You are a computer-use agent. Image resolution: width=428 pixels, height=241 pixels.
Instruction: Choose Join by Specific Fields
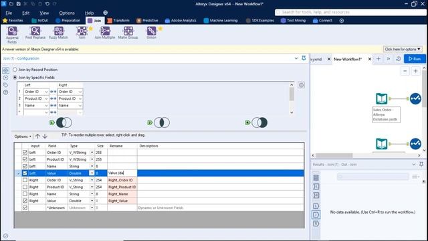15,78
